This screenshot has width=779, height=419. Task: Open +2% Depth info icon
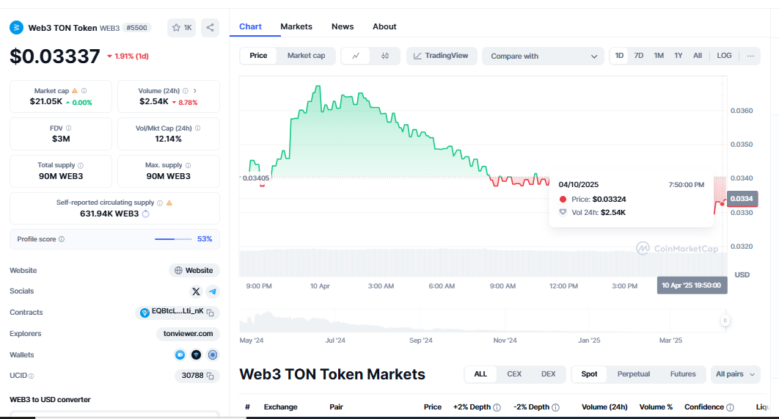coord(497,407)
